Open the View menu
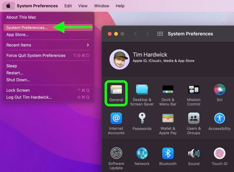Viewport: 234px width, 172px height. (83, 6)
